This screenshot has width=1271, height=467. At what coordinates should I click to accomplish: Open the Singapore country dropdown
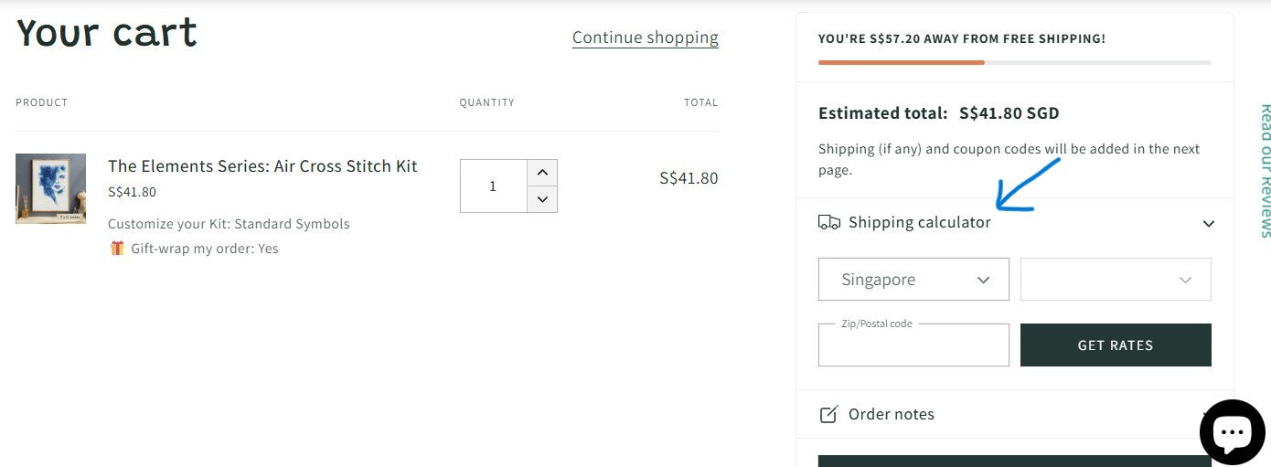[913, 280]
